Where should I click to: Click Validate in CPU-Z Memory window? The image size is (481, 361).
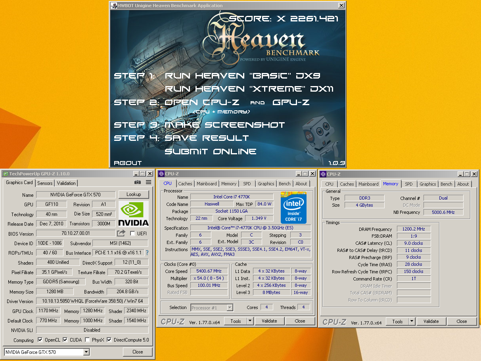431,321
